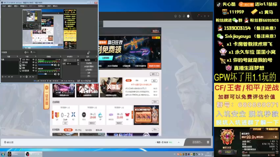This screenshot has height=157, width=280.
Task: Remove selected source with the Sources minus icon
Action: 23,77
